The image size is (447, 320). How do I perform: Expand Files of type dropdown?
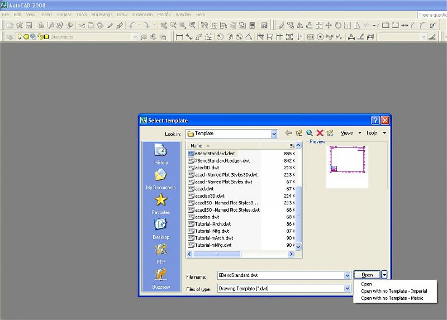(x=347, y=288)
